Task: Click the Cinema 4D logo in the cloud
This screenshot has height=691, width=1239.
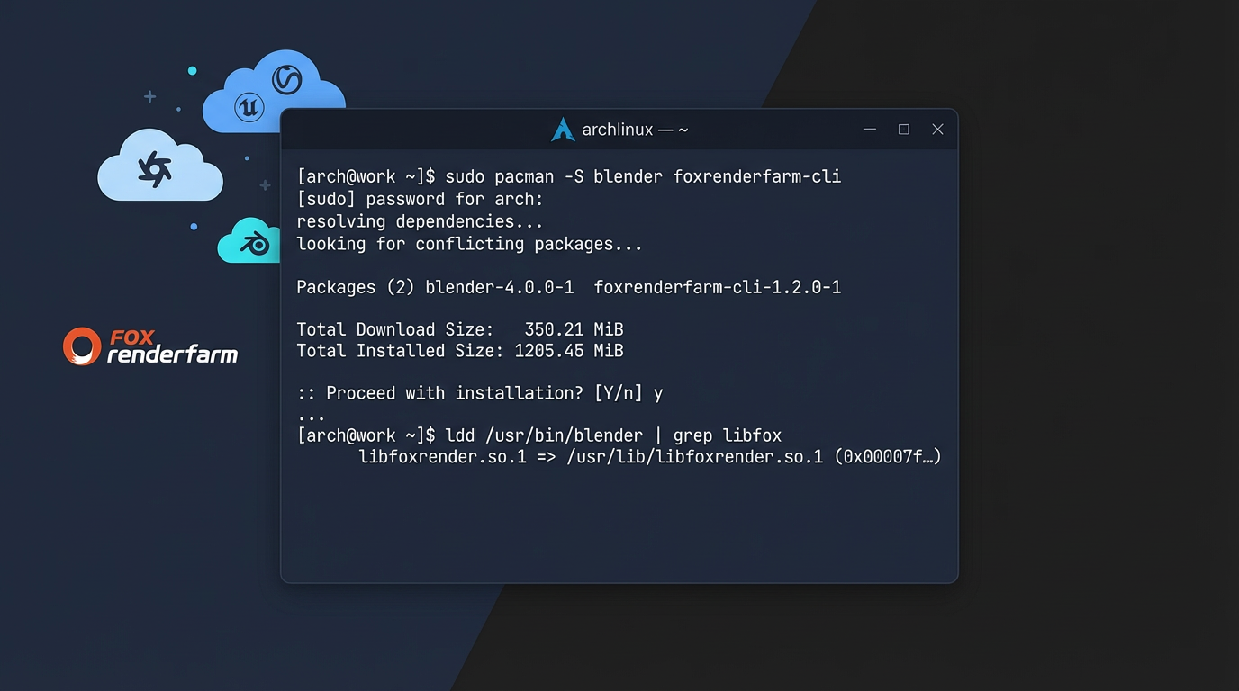Action: 286,81
